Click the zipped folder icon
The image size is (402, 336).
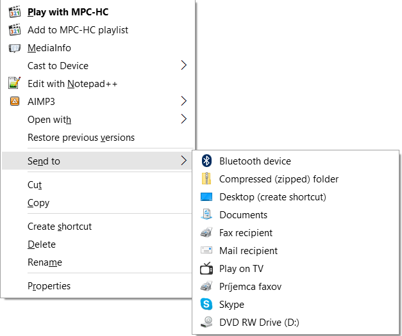[206, 179]
